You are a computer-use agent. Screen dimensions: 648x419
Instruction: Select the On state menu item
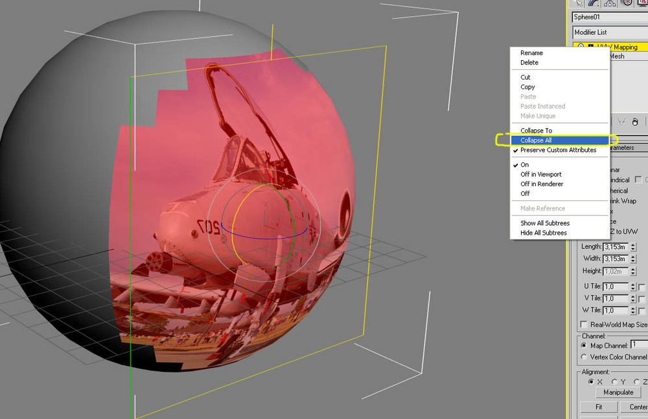524,164
